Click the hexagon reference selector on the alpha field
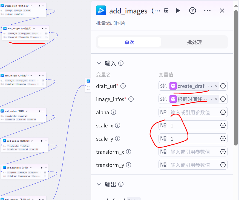The width and height of the screenshot is (239, 200). pyautogui.click(x=223, y=112)
